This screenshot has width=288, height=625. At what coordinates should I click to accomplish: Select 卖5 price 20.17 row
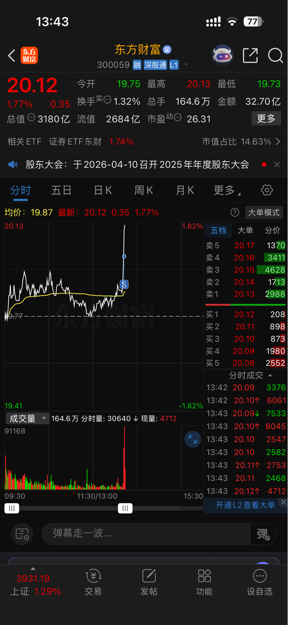[x=245, y=245]
